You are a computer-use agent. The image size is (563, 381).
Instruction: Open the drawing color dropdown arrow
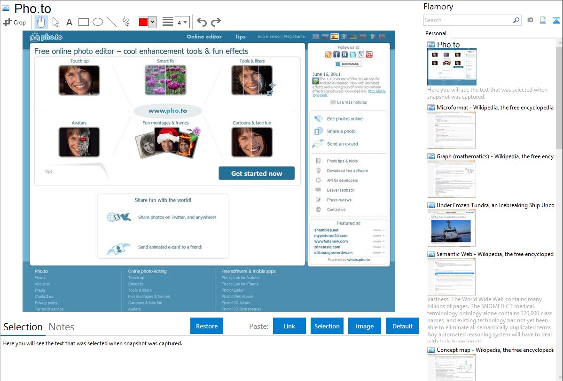pyautogui.click(x=153, y=22)
